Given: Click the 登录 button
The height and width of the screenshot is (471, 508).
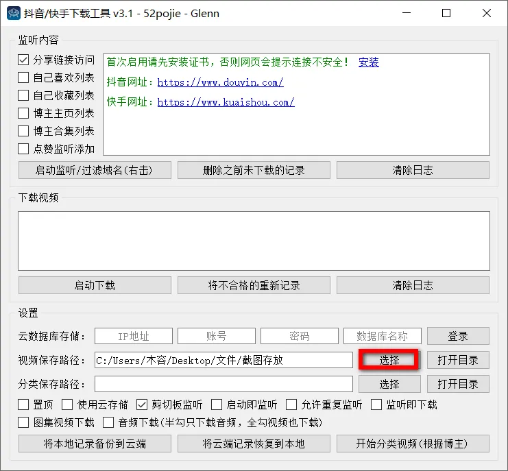Looking at the screenshot, I should coord(458,336).
